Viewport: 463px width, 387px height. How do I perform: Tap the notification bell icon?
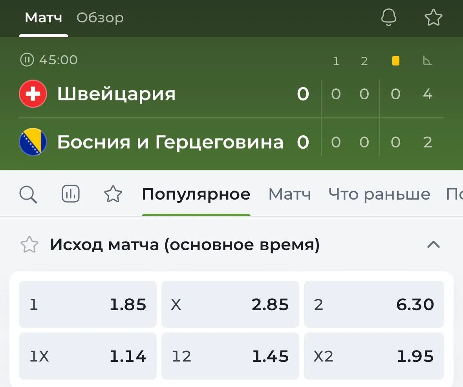389,17
